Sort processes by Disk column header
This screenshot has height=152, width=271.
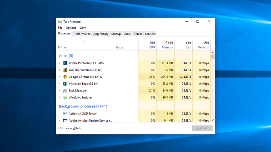tap(184, 45)
